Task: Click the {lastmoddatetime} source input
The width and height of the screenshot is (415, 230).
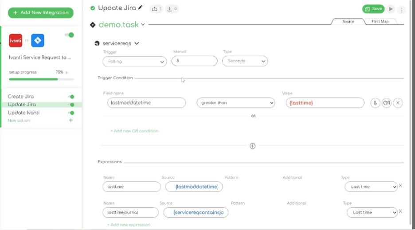Action: pos(194,187)
